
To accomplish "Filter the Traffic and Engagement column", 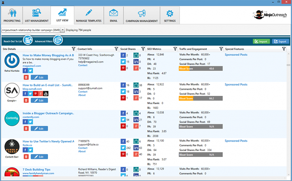I will pos(221,49).
